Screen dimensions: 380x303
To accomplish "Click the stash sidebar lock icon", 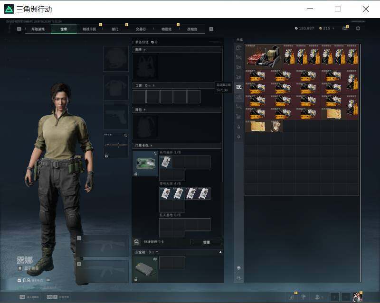I will pyautogui.click(x=239, y=127).
